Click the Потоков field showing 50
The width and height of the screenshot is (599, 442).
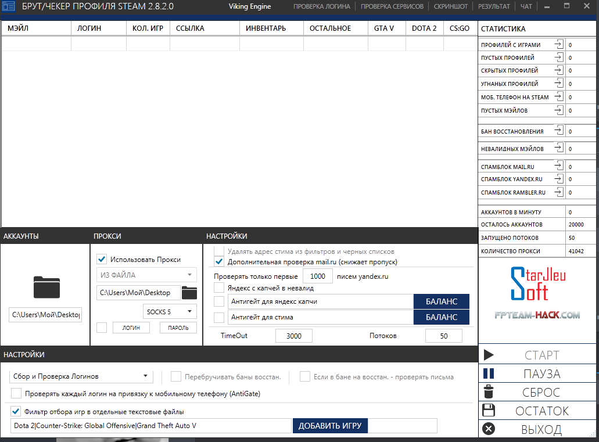443,336
